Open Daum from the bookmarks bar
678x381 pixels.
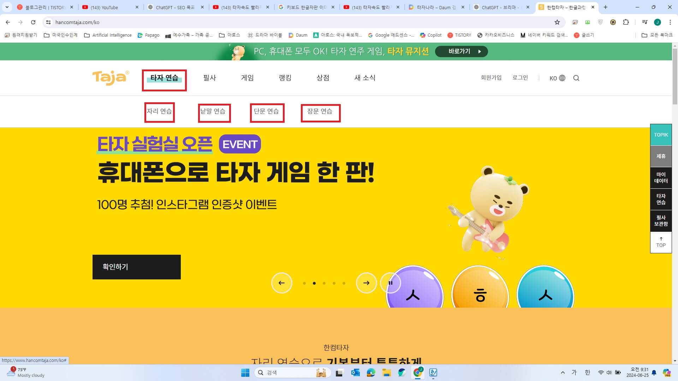(x=298, y=35)
